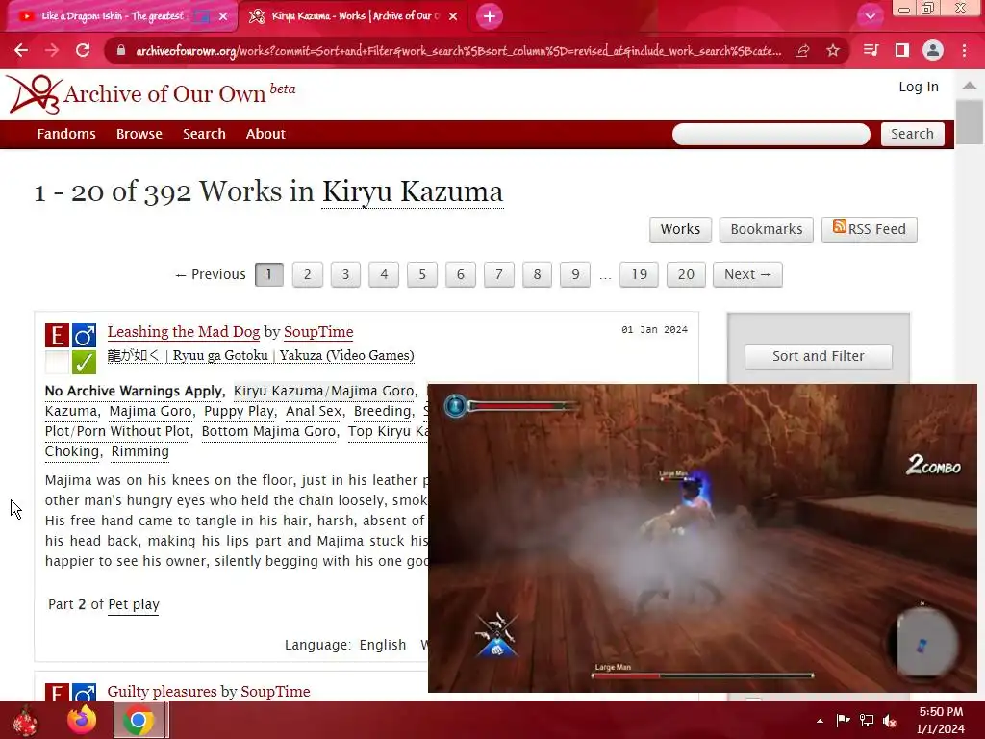Screen dimensions: 985x739
Task: Go to page 9 of results
Action: click(x=575, y=274)
